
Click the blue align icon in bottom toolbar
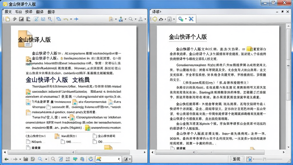82,159
